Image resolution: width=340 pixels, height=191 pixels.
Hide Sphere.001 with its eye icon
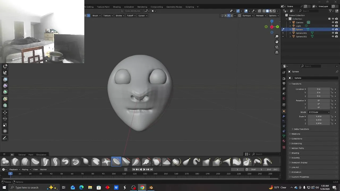(x=333, y=33)
